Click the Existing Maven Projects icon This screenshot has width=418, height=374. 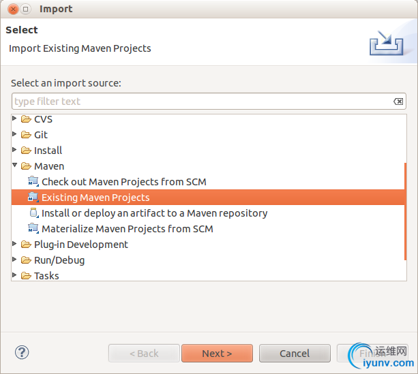pyautogui.click(x=33, y=198)
